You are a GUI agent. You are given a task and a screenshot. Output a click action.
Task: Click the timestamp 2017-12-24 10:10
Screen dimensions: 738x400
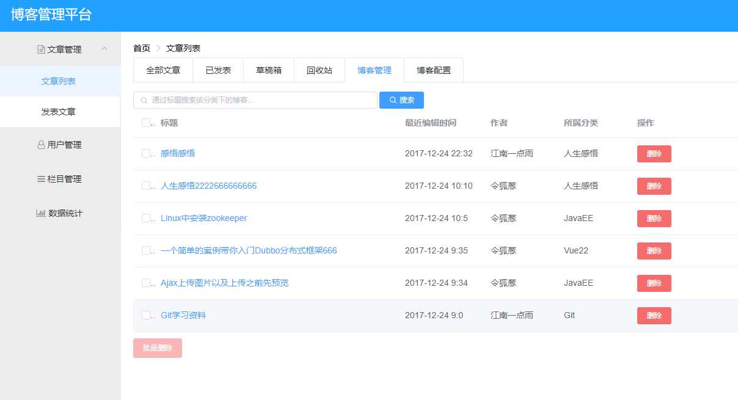coord(439,186)
